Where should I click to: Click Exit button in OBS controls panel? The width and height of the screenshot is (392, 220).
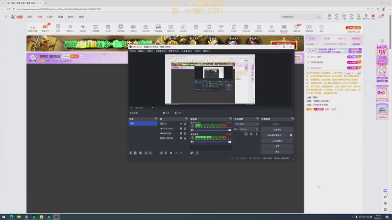tap(277, 152)
